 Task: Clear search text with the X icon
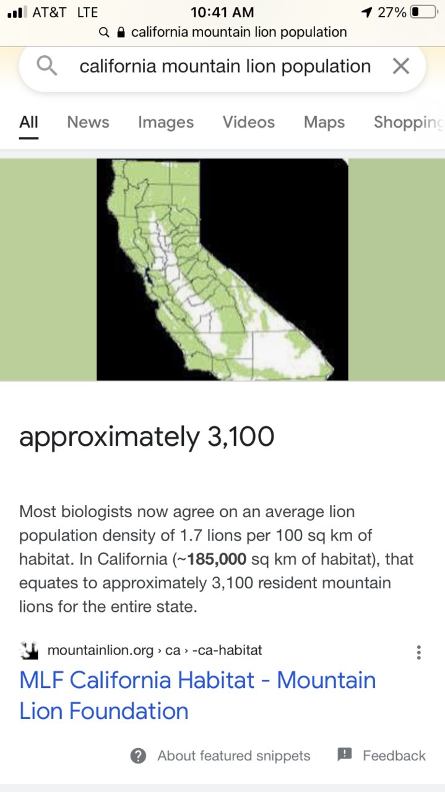pyautogui.click(x=401, y=66)
